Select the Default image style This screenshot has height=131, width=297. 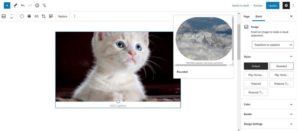256,66
